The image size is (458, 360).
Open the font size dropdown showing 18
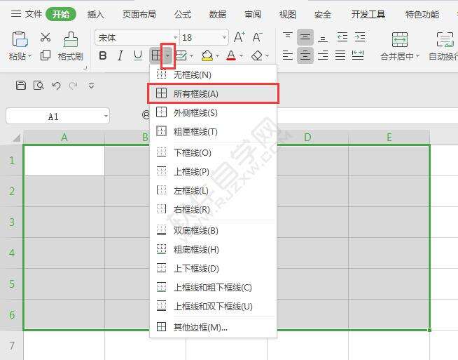coord(224,37)
